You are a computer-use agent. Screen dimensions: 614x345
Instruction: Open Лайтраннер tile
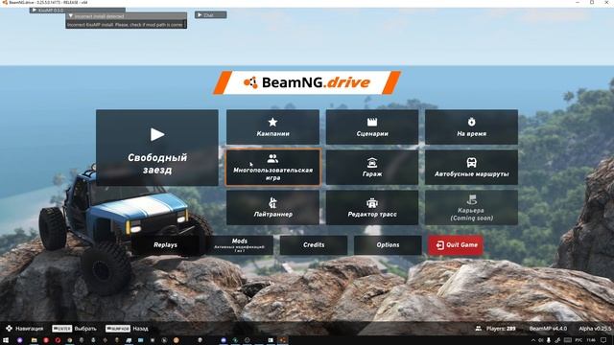[x=272, y=207]
